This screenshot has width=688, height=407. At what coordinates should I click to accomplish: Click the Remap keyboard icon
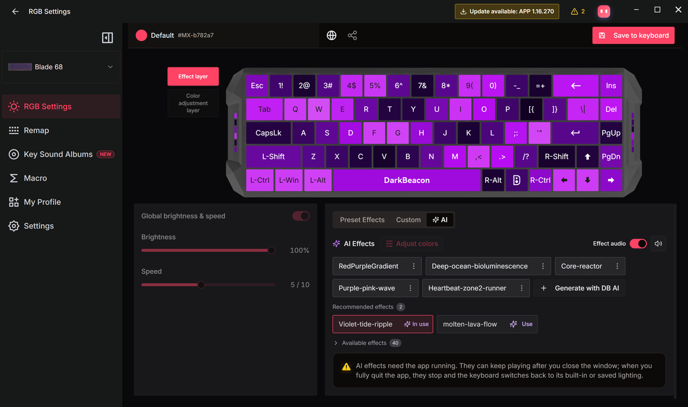(14, 131)
